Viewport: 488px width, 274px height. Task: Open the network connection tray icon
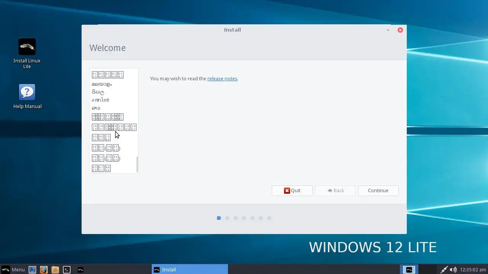coord(444,269)
